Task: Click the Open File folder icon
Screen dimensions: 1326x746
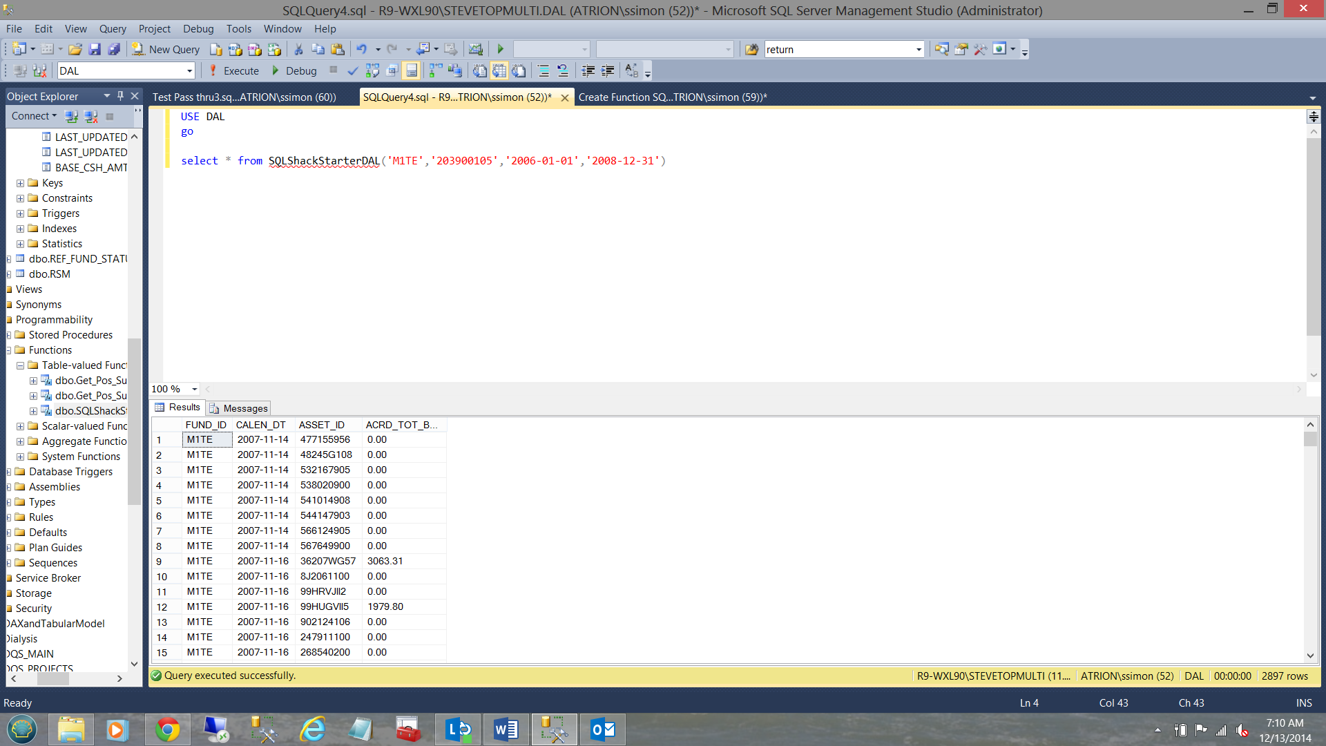Action: (x=75, y=49)
